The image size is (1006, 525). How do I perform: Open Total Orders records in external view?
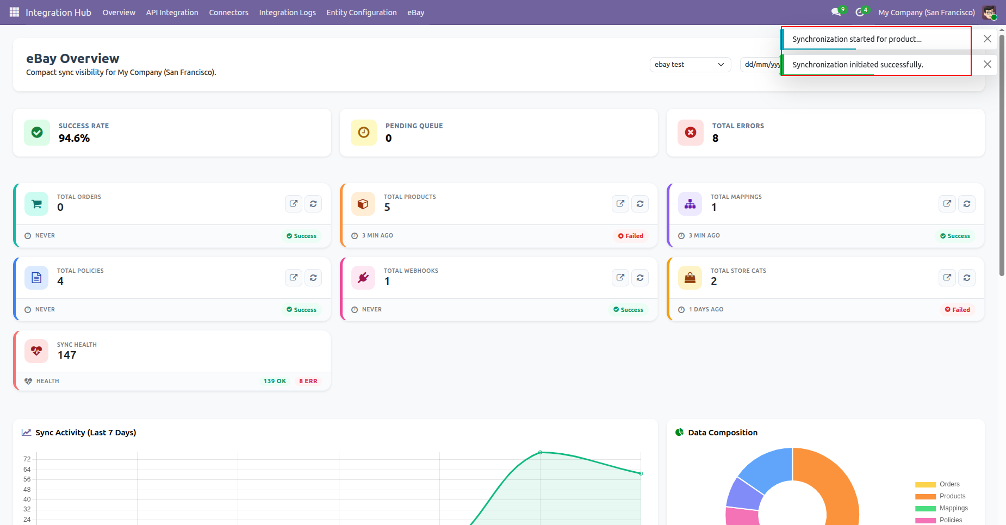(x=294, y=204)
